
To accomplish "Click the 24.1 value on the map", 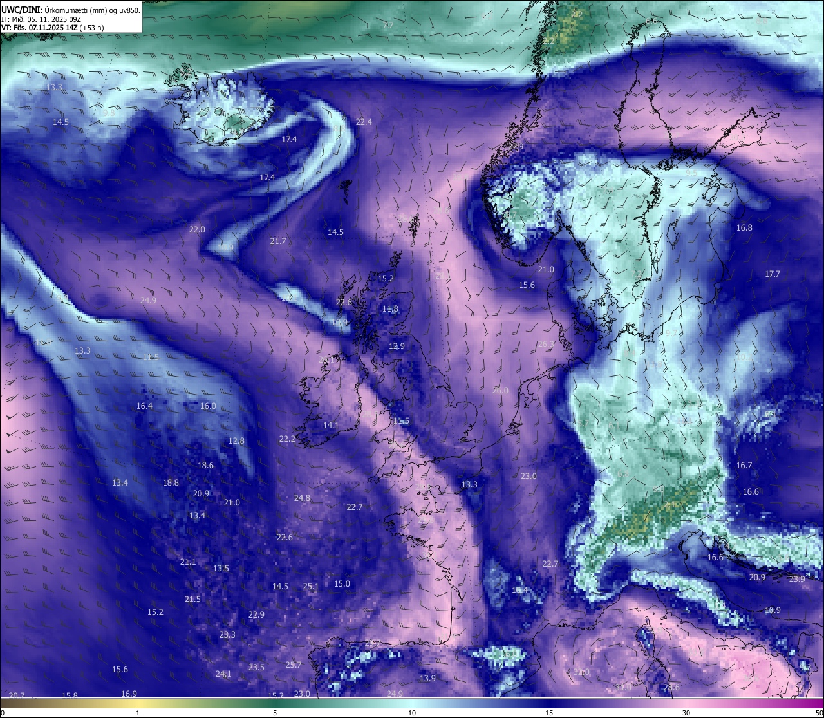I will 223,674.
